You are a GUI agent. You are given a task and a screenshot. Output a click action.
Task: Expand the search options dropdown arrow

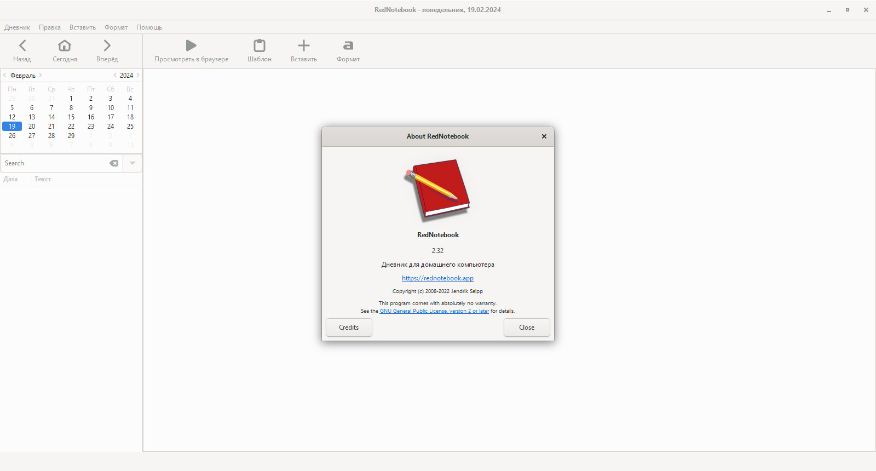tap(132, 163)
